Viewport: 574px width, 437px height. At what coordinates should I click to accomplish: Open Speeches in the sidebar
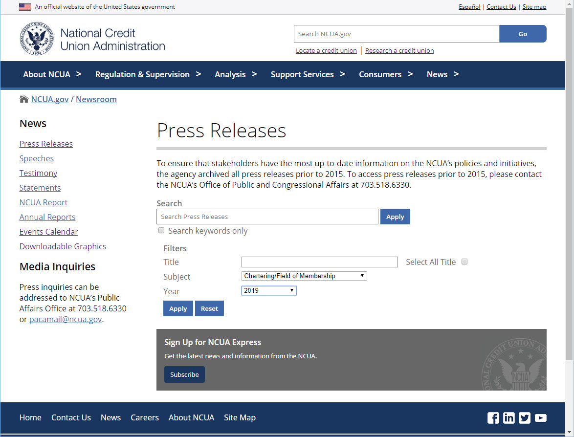(37, 158)
